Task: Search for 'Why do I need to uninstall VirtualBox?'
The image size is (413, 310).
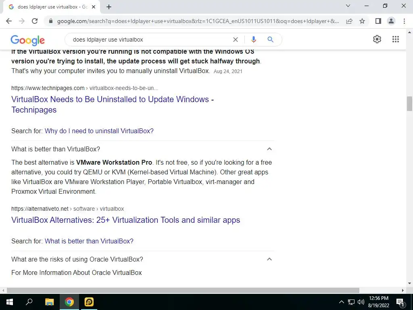Action: (x=99, y=131)
